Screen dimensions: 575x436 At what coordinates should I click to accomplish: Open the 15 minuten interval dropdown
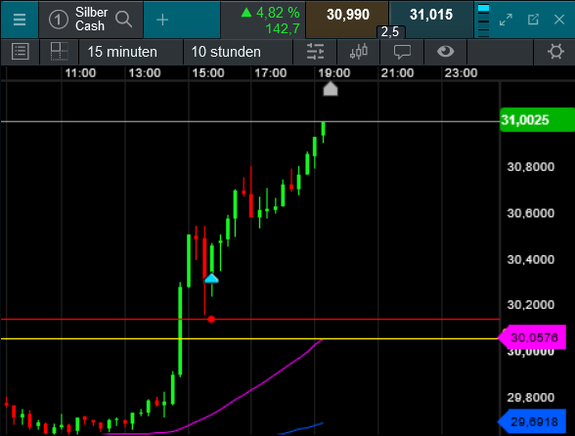point(131,52)
